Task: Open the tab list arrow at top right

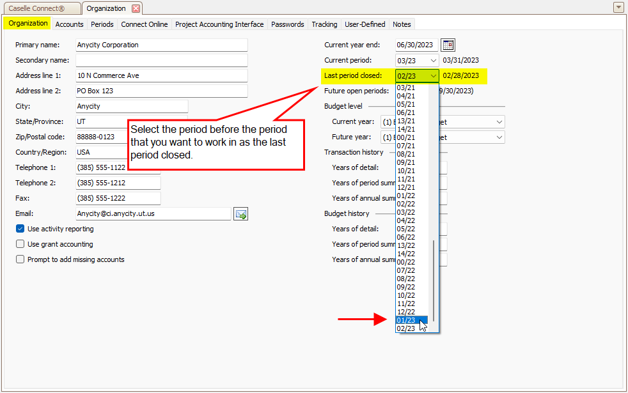Action: click(x=618, y=8)
